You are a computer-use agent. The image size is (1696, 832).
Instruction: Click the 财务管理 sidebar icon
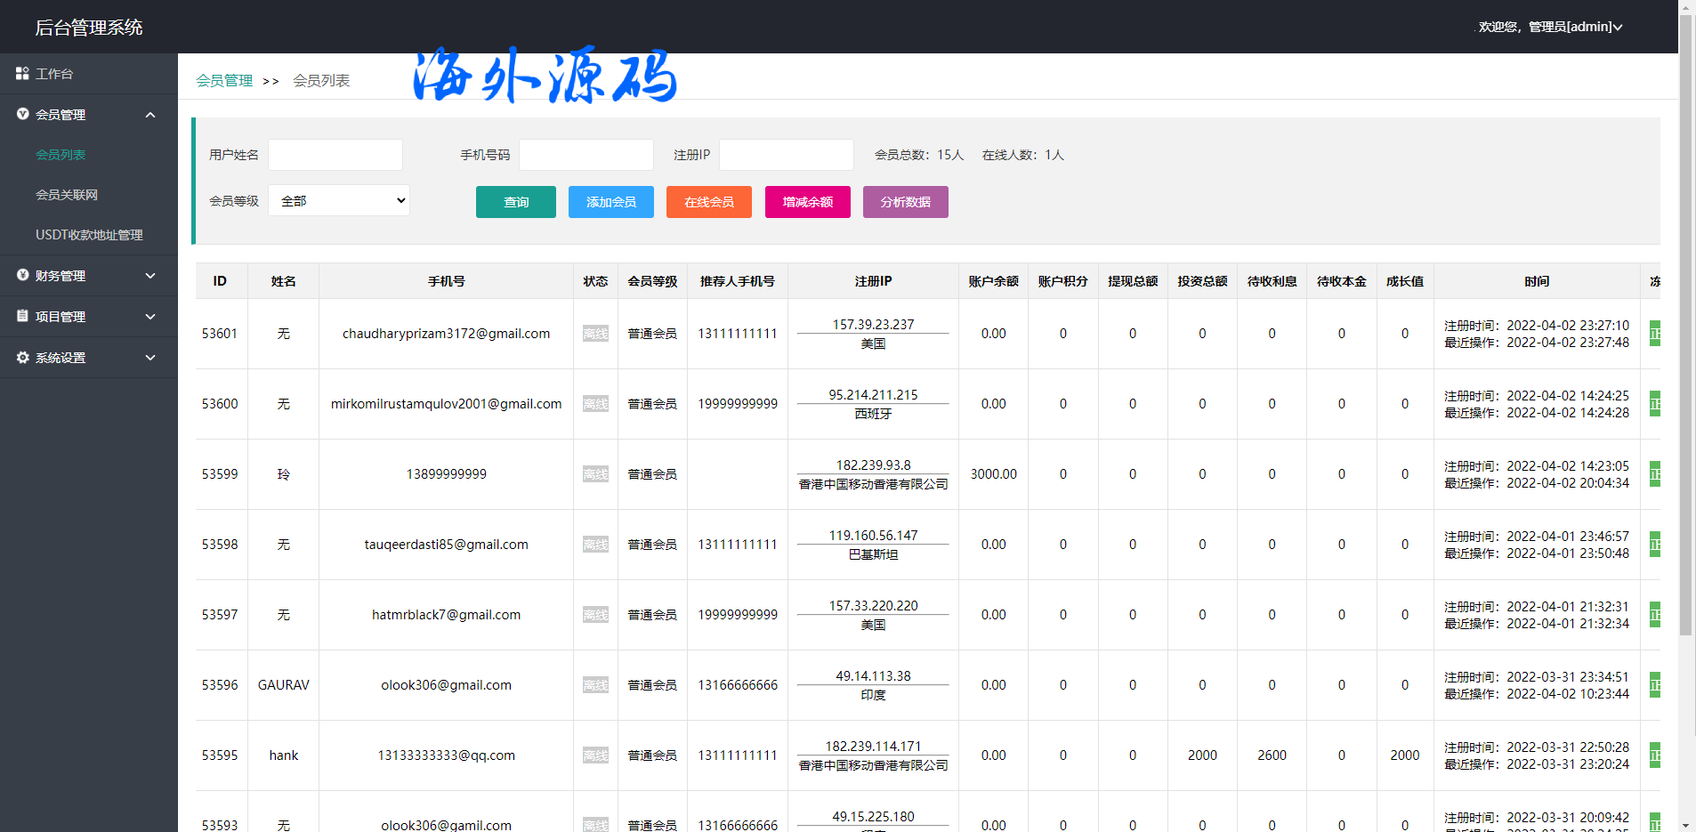(22, 275)
